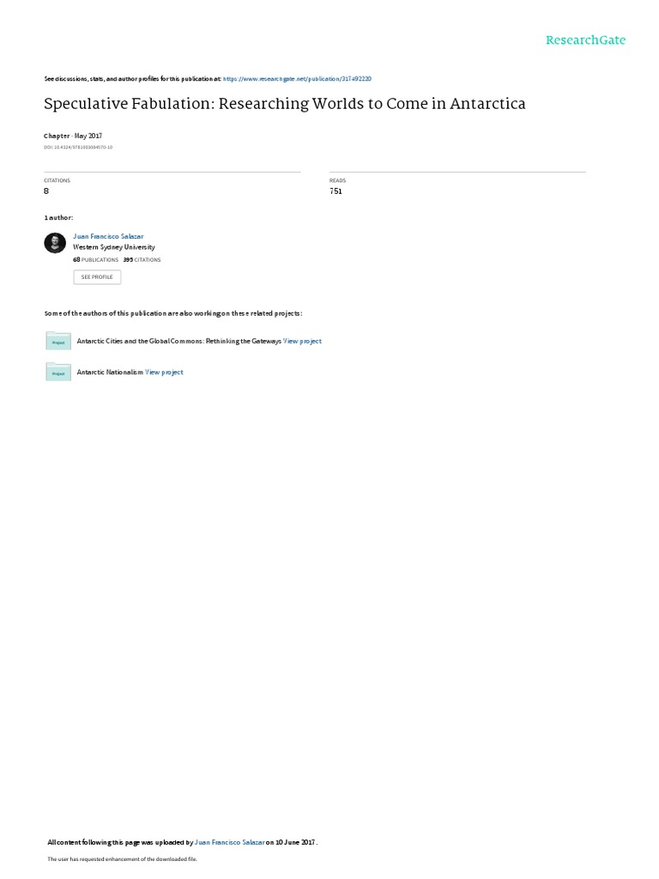Click Western Sydney University affiliation text
The width and height of the screenshot is (659, 879).
[114, 247]
